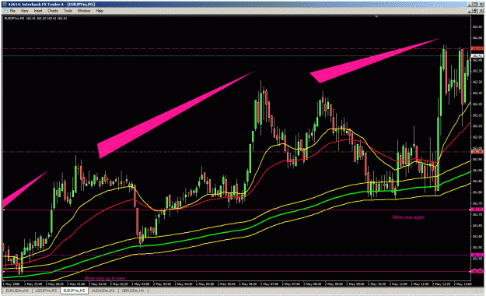
Task: Click the chart document icon beside File
Action: (5, 11)
